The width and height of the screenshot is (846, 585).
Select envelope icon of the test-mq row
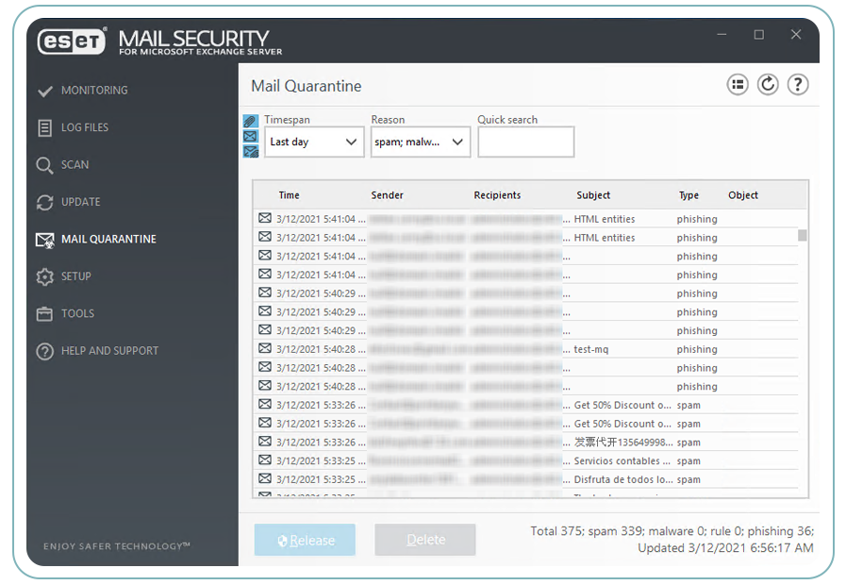pos(264,348)
